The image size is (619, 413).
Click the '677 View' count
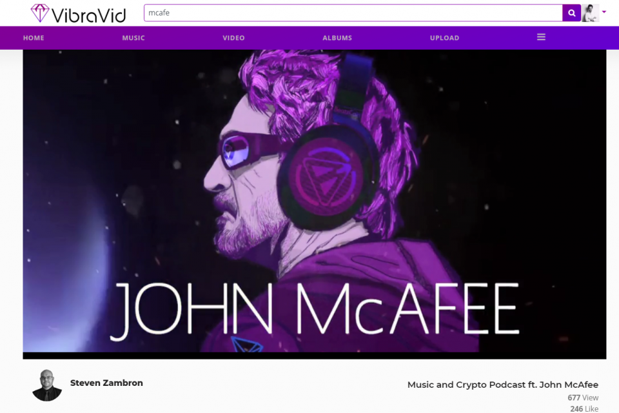pos(583,398)
